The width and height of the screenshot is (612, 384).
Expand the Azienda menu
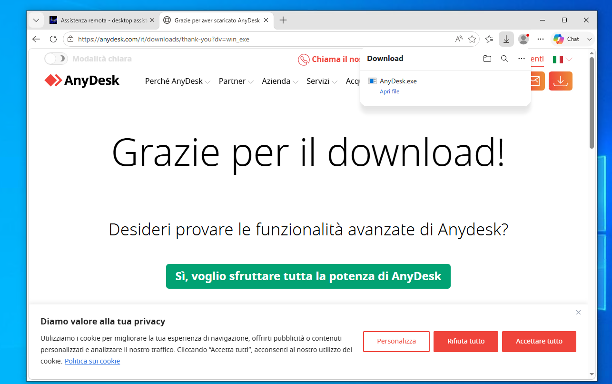(x=280, y=81)
